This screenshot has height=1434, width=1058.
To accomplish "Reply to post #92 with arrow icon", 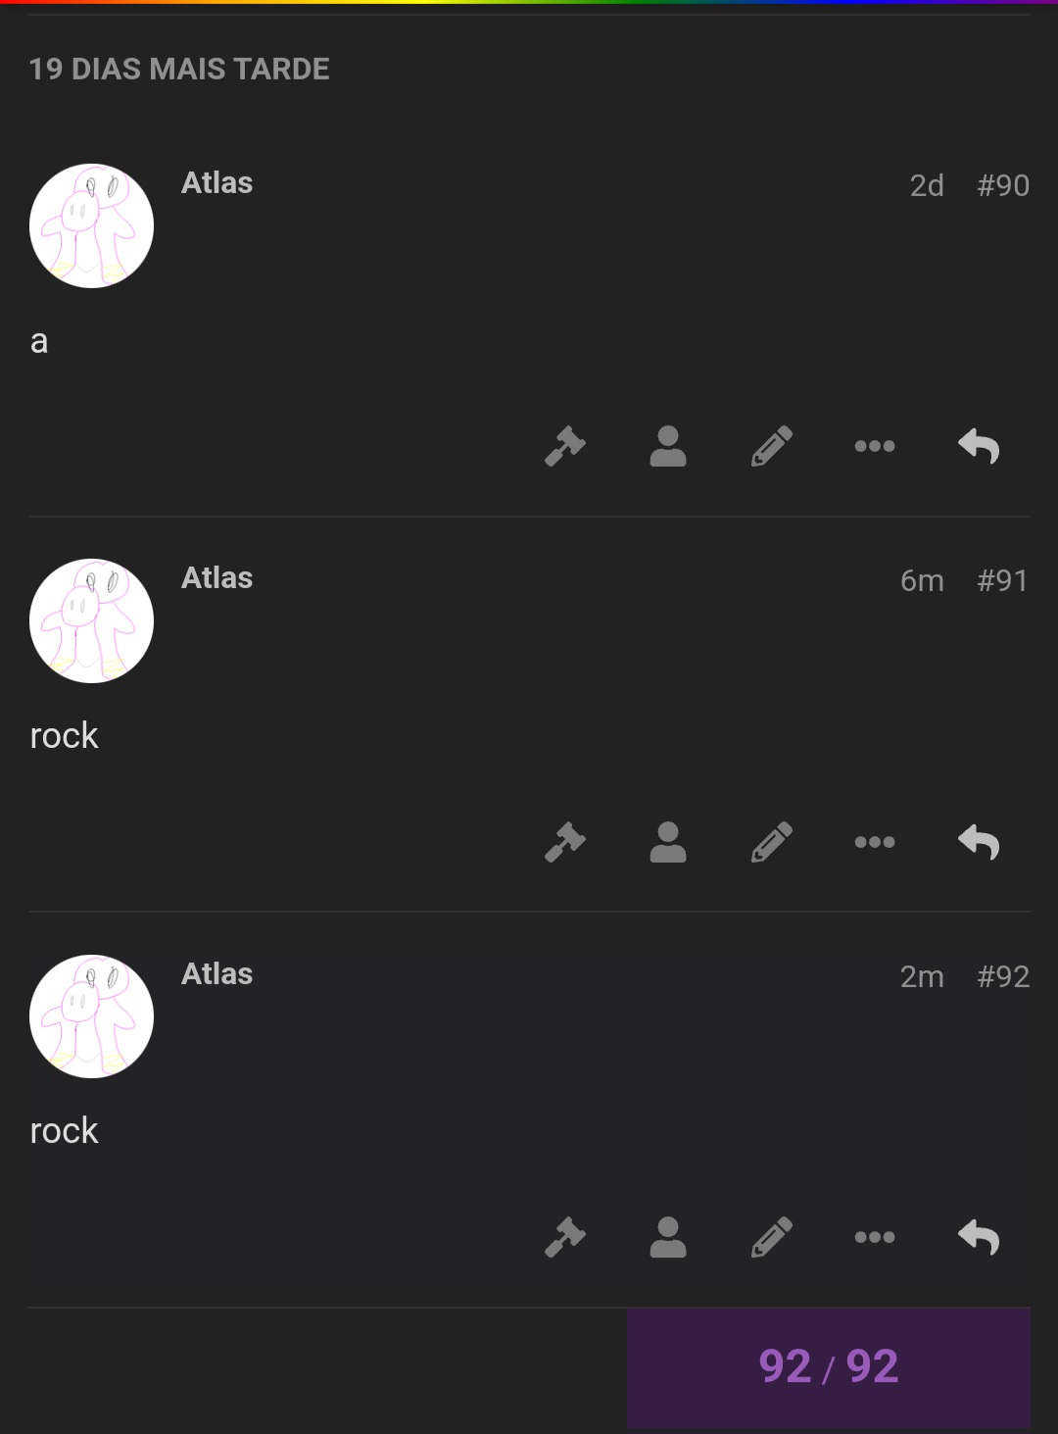I will [979, 1237].
